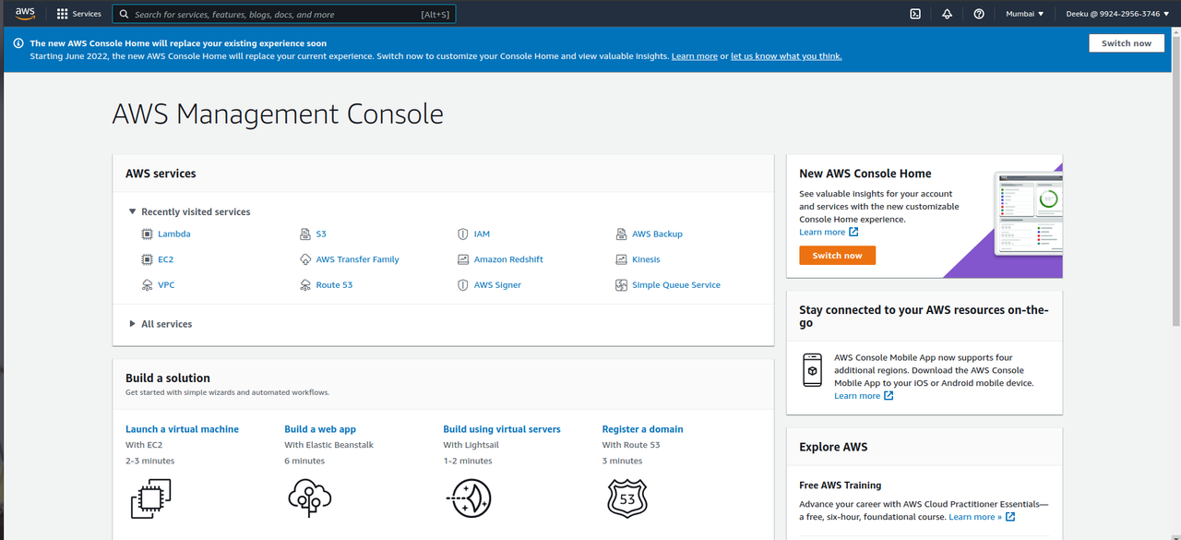Click the Kinesis service icon
Screen dimensions: 1181x540
tap(622, 259)
